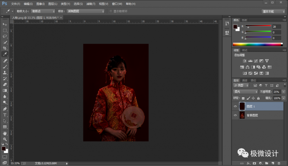Select the Eyedropper tool in toolbox

[x=5, y=54]
